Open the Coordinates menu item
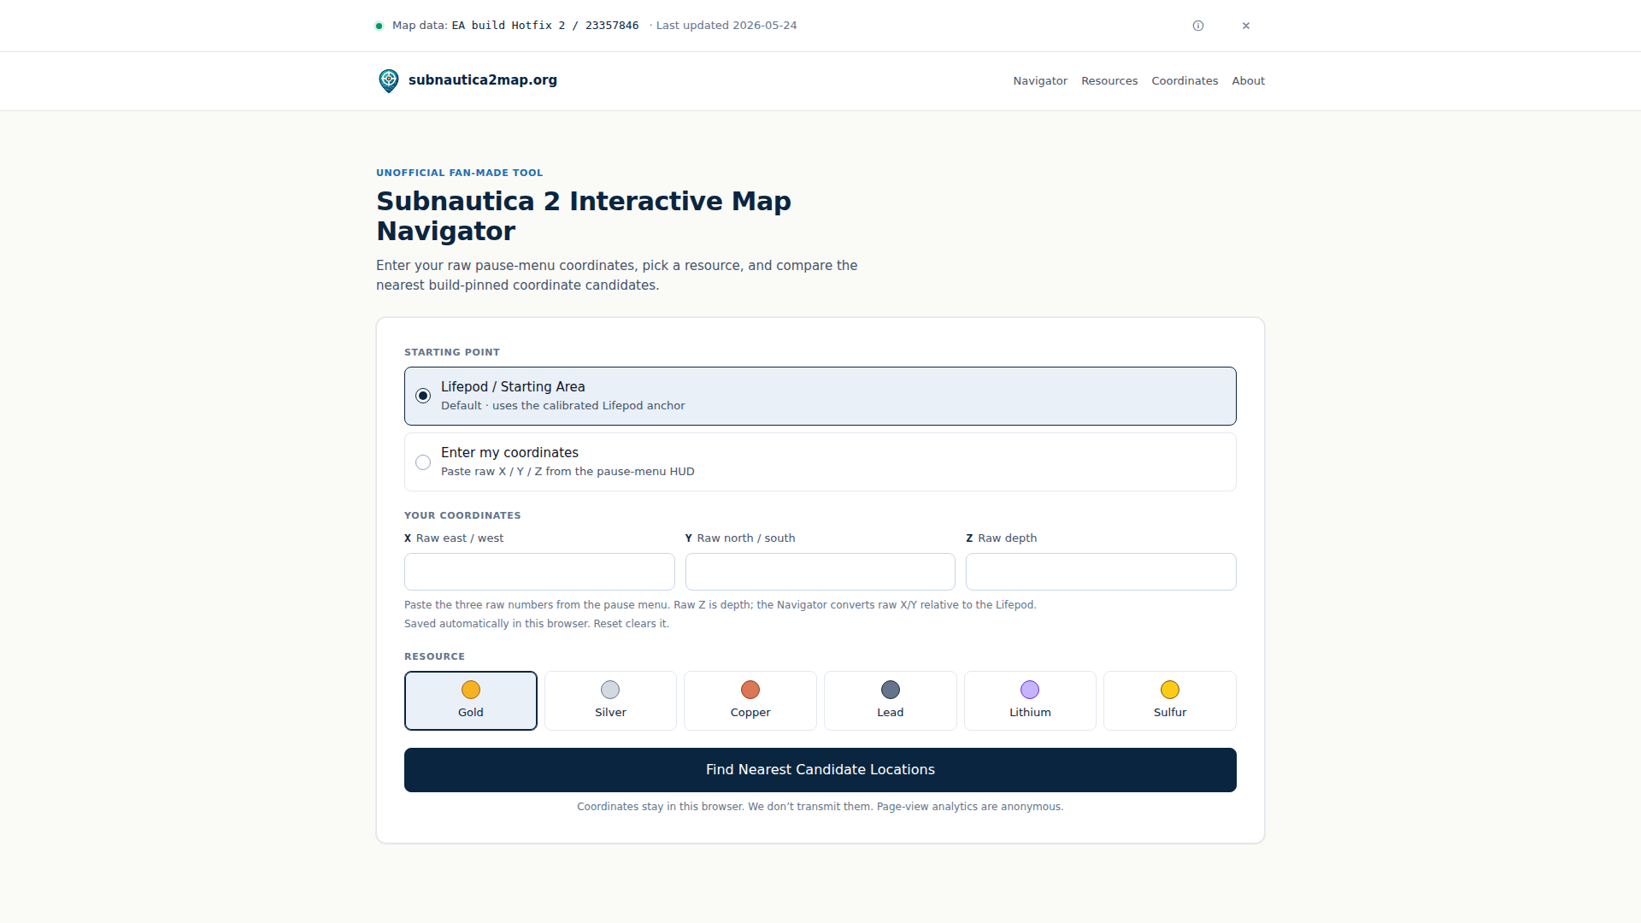Image resolution: width=1641 pixels, height=923 pixels. click(1185, 81)
